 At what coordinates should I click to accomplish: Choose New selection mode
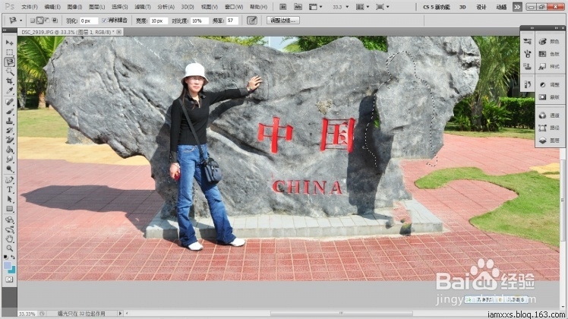point(33,21)
